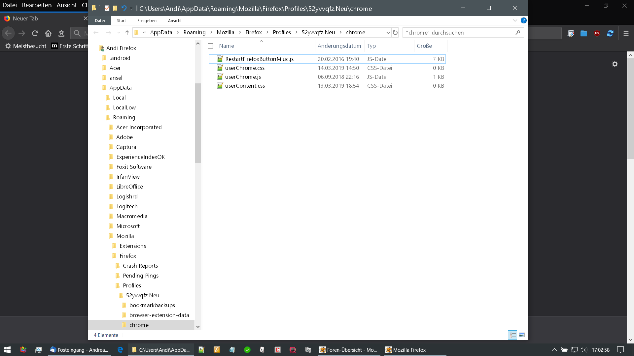Select Profiles folder in navigation tree
This screenshot has height=356, width=634.
(132, 285)
